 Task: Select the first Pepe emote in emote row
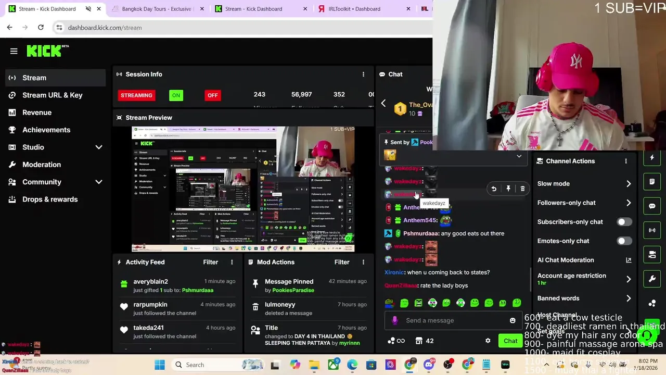pos(390,303)
